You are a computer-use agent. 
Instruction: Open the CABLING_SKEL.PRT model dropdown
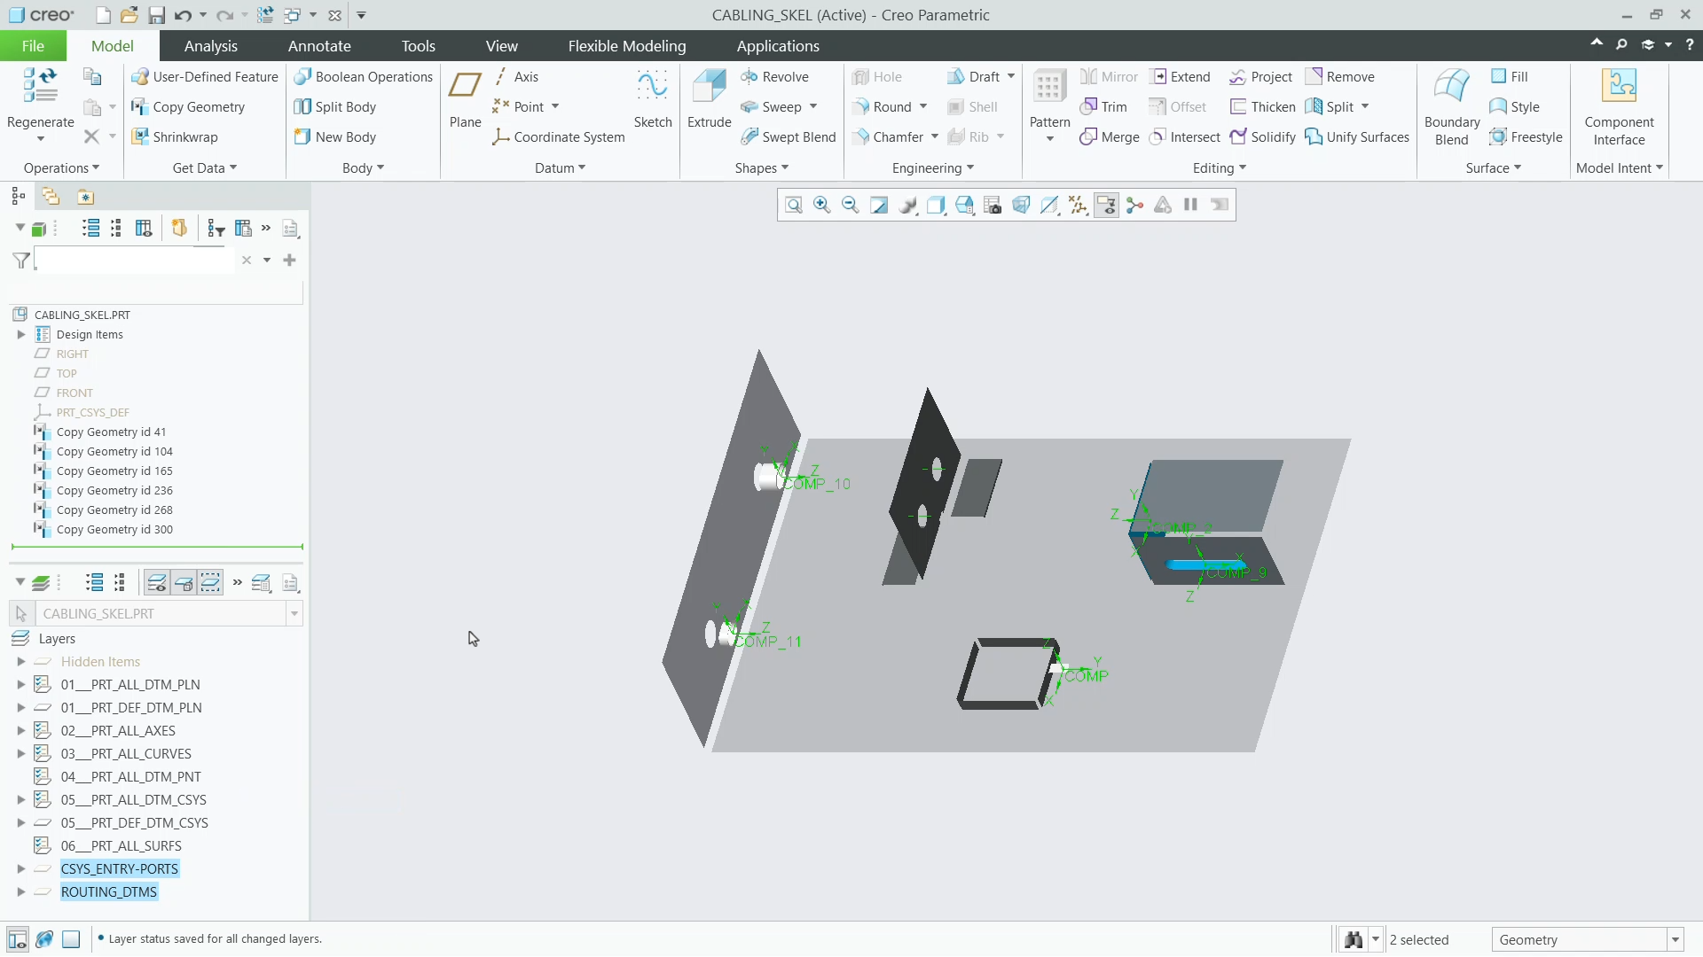tap(294, 613)
